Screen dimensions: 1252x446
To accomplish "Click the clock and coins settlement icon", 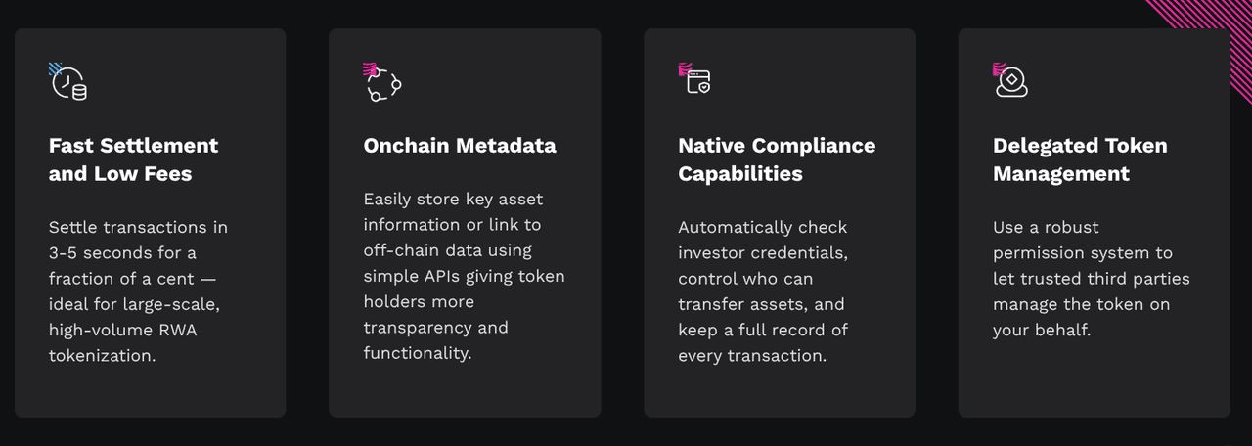I will (68, 83).
